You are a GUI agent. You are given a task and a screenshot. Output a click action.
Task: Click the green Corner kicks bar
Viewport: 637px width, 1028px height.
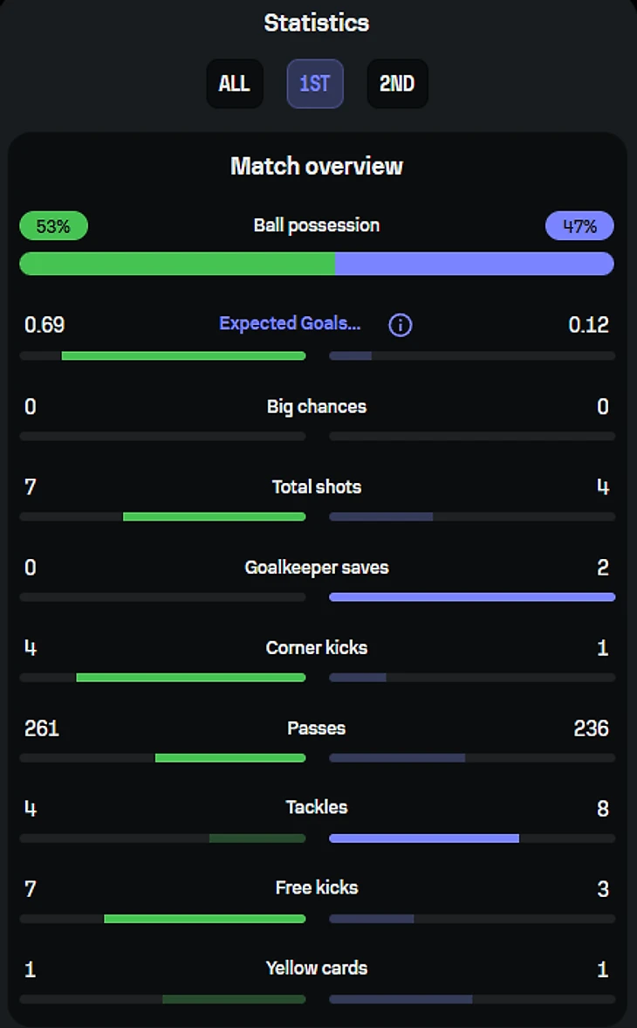click(190, 678)
